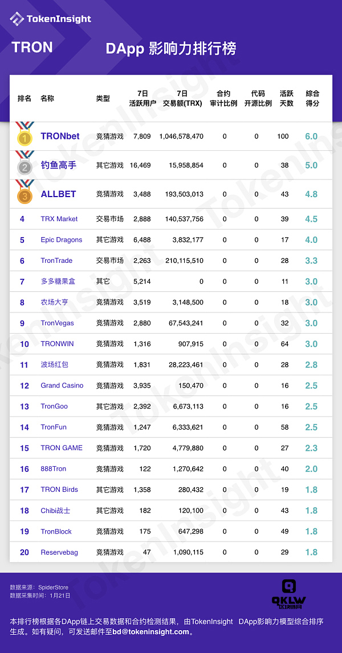Click the 代码开源比例 column header

pos(258,98)
